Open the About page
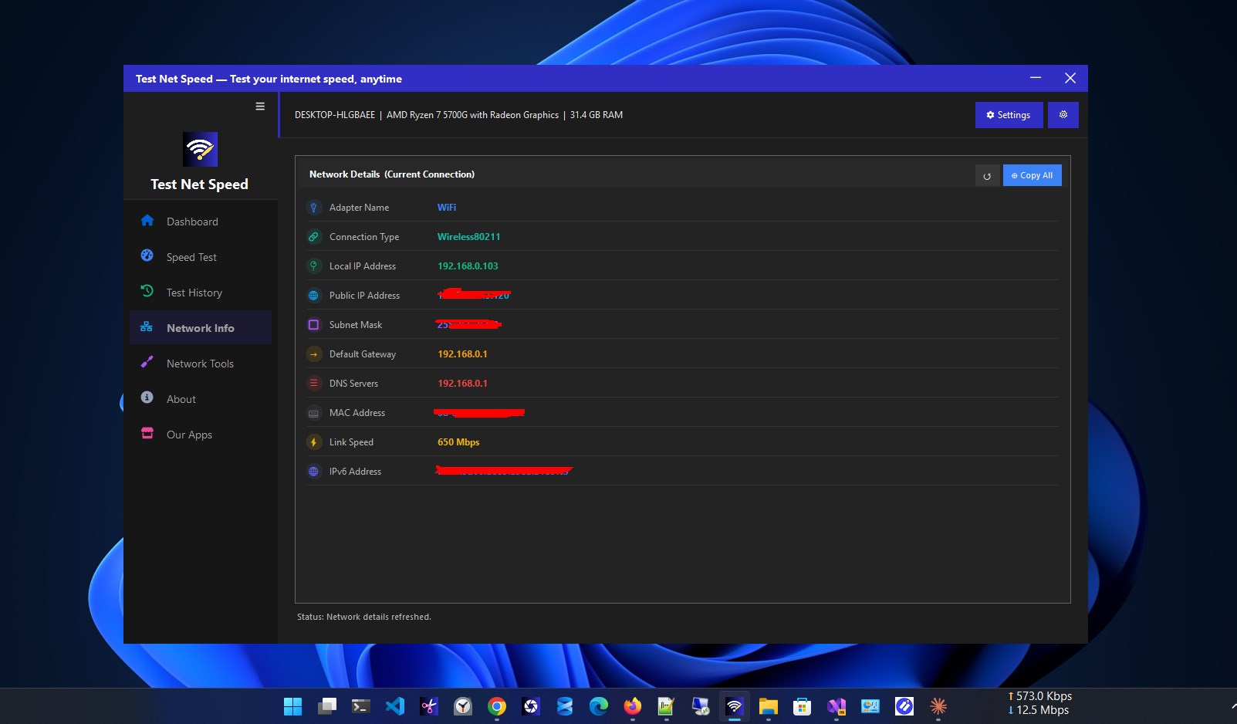The width and height of the screenshot is (1237, 724). 201,399
